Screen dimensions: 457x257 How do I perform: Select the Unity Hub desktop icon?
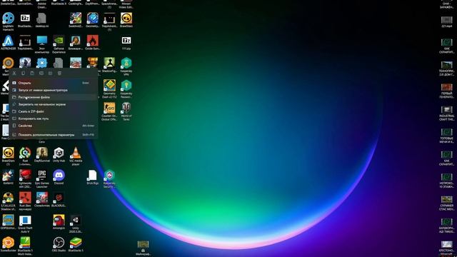point(59,155)
